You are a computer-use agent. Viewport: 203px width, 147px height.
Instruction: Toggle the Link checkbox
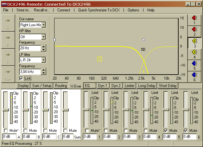(21, 78)
